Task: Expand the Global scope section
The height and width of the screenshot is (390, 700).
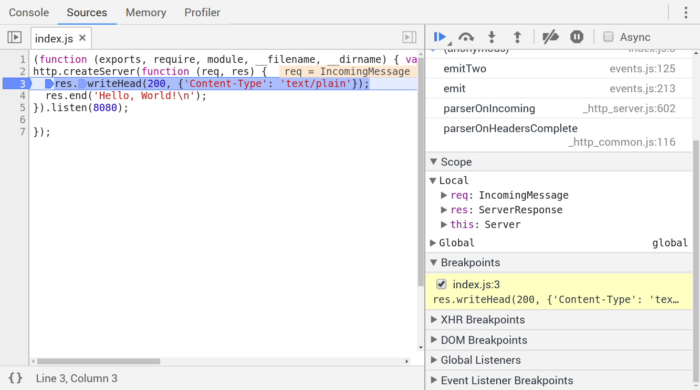Action: tap(433, 243)
